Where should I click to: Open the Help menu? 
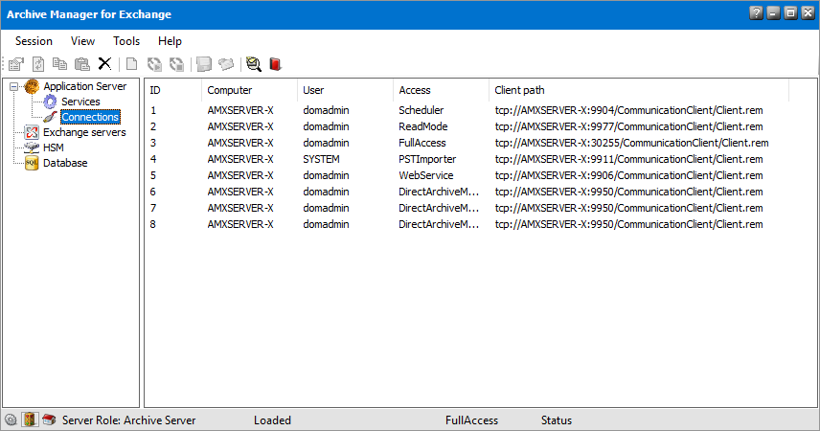pos(170,41)
